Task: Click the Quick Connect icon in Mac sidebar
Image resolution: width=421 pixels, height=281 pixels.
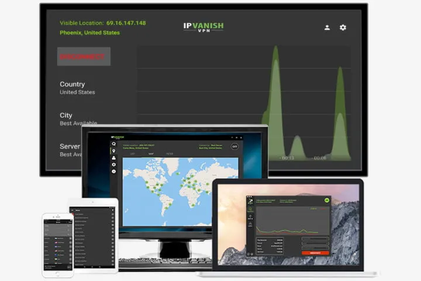Action: 250,210
